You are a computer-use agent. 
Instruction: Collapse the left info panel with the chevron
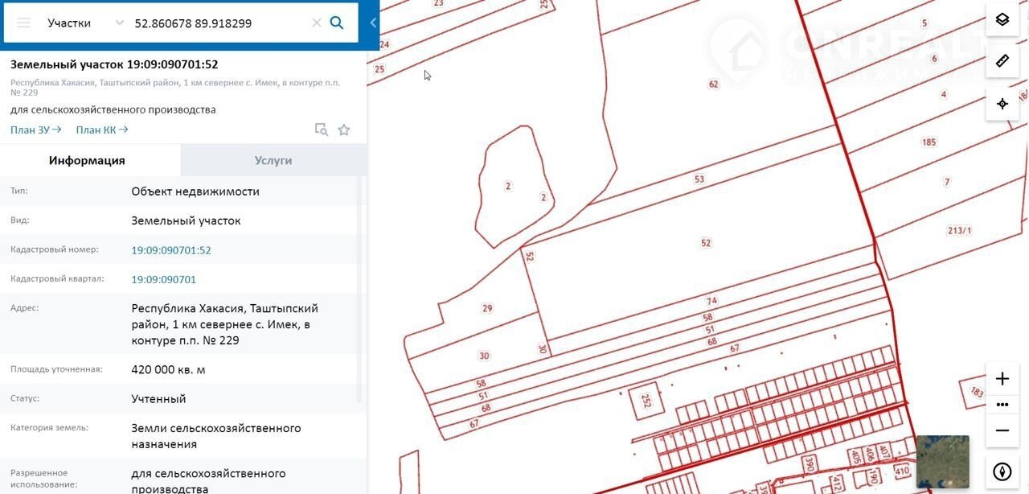pyautogui.click(x=373, y=23)
